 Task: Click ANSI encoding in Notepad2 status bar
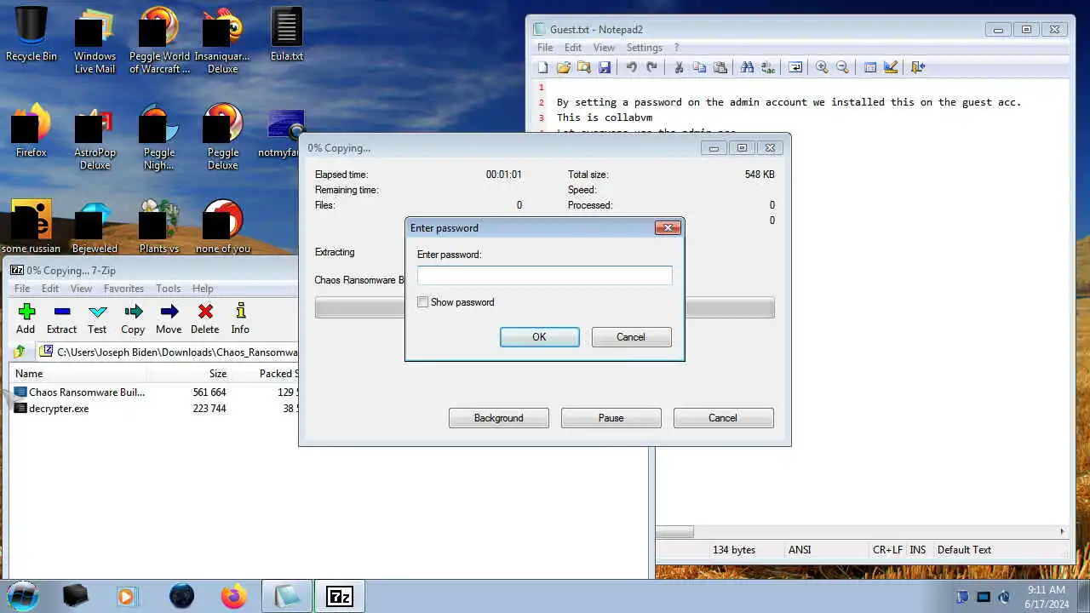(800, 550)
